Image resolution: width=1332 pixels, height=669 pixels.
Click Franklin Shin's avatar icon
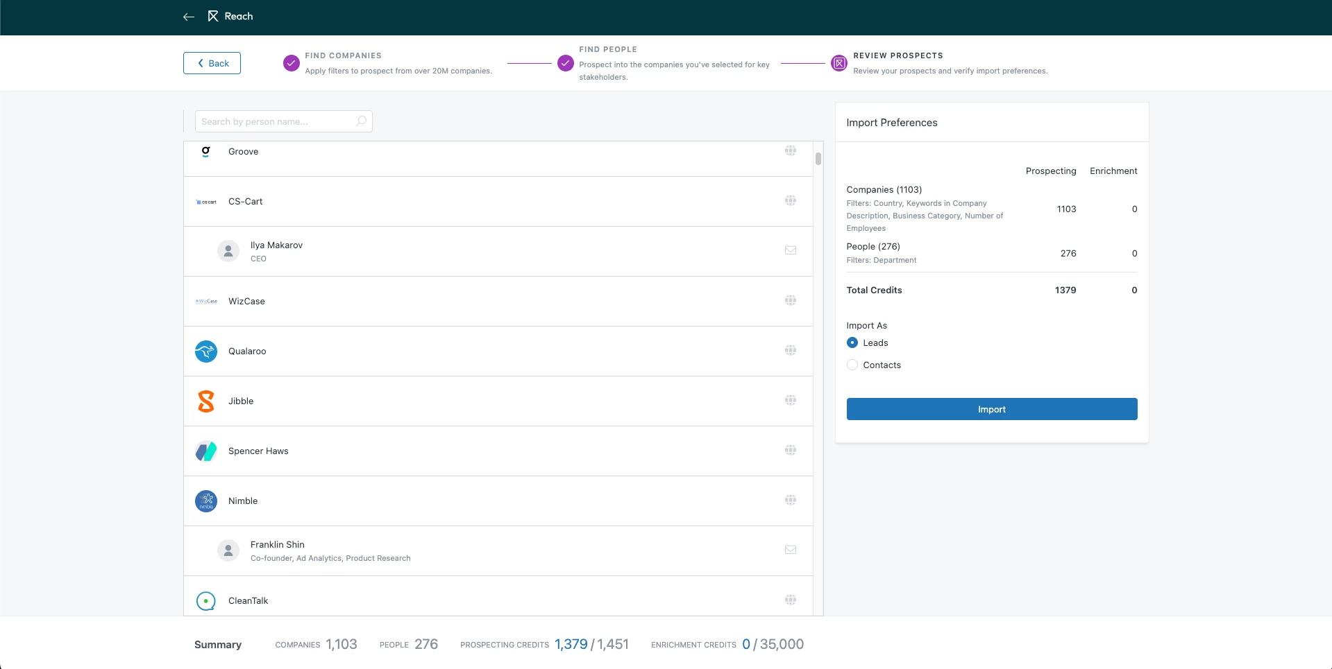(x=228, y=550)
